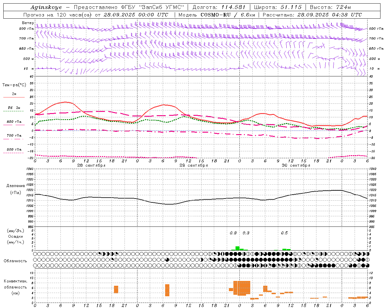Click the date label 29 сентября

(194, 165)
